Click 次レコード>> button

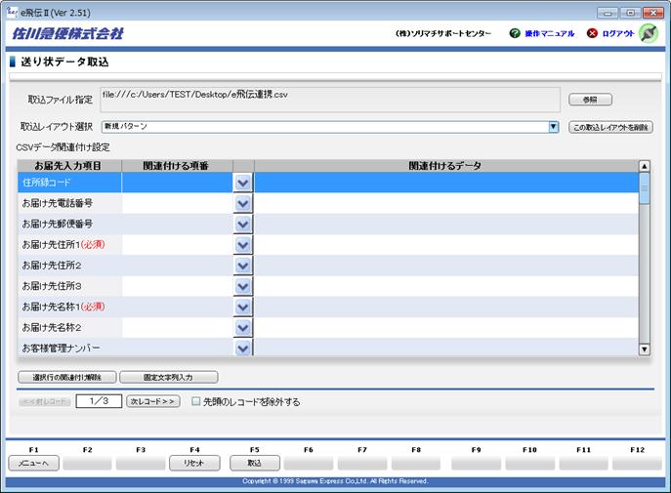coord(152,401)
